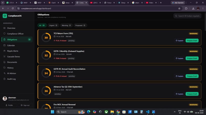Sign out of the account
The image size is (206, 115).
[25, 105]
